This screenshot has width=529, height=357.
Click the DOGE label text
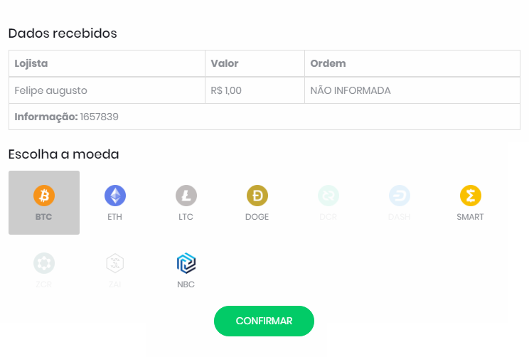pos(257,217)
